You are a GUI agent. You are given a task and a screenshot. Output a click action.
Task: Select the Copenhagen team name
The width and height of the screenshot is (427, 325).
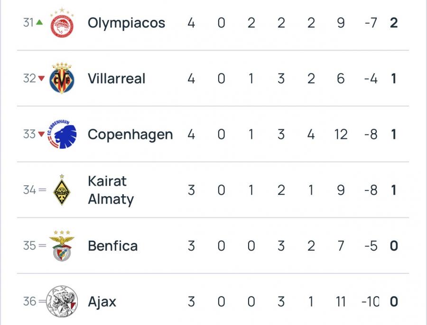pos(130,135)
